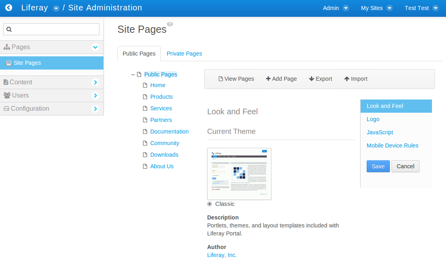Click the Site Administration header link

click(105, 8)
